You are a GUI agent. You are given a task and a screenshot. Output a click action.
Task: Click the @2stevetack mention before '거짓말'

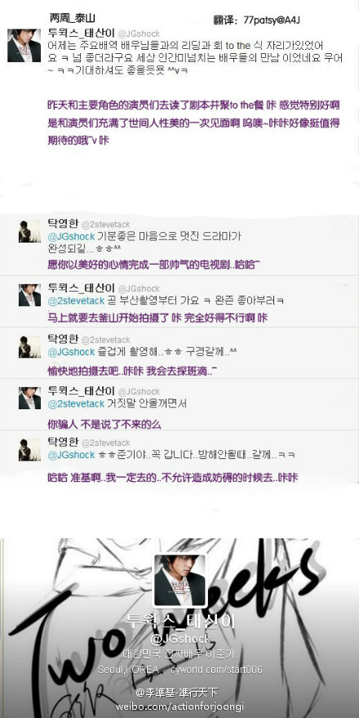pos(77,404)
